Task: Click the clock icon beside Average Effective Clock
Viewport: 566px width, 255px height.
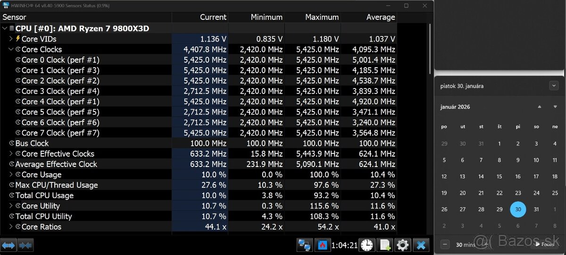Action: tap(12, 164)
